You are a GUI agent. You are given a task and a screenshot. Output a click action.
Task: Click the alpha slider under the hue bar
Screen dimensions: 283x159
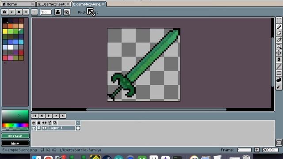pos(15,129)
